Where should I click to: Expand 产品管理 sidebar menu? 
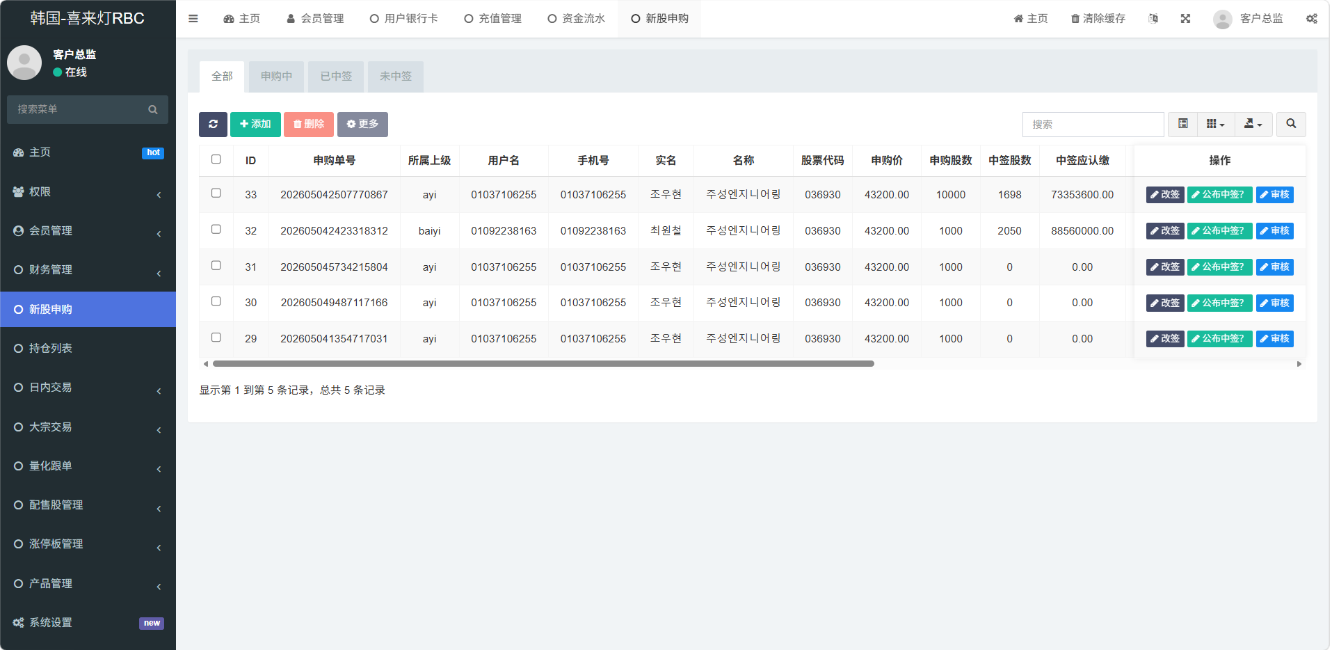tap(88, 584)
